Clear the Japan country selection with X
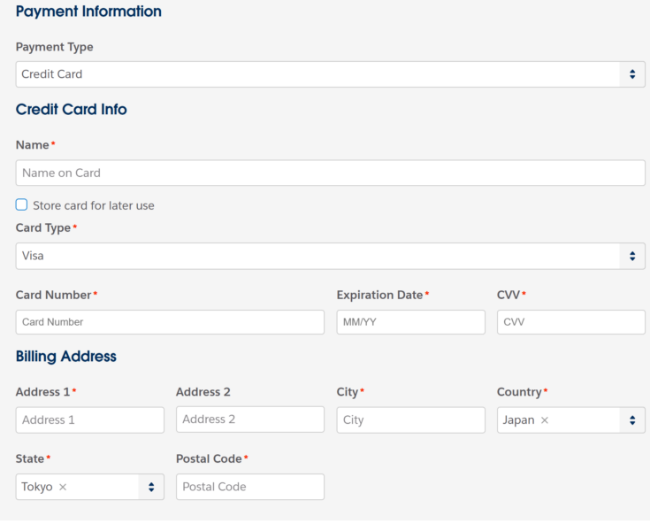Screen dimensions: 650x531 [545, 420]
